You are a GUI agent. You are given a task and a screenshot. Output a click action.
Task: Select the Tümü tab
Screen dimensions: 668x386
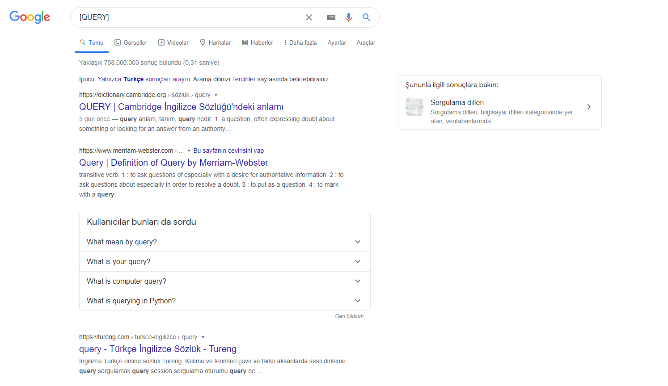[92, 42]
